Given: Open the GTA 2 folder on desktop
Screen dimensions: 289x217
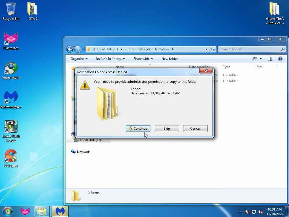Looking at the screenshot, I should (33, 11).
